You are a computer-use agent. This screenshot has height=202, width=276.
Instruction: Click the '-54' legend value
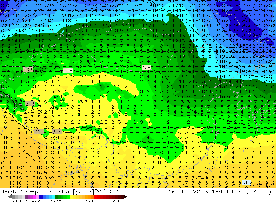point(14,201)
